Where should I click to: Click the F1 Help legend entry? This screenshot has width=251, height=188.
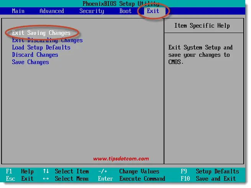tap(20, 172)
